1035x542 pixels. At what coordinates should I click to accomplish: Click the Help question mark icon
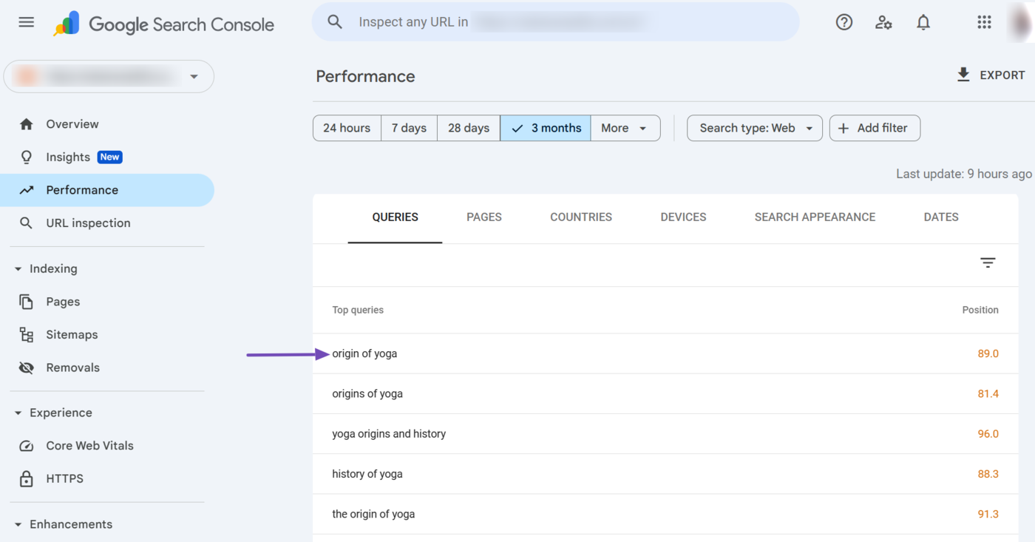pyautogui.click(x=844, y=22)
